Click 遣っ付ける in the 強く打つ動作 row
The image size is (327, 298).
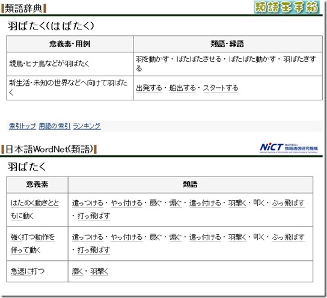[205, 237]
